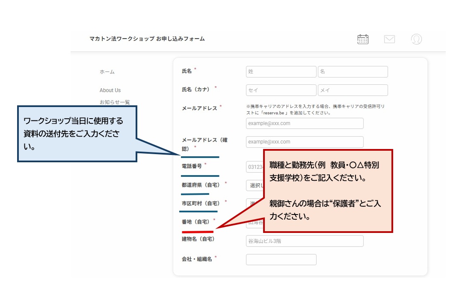
Task: Click the メールアドレス email input box
Action: [x=305, y=123]
